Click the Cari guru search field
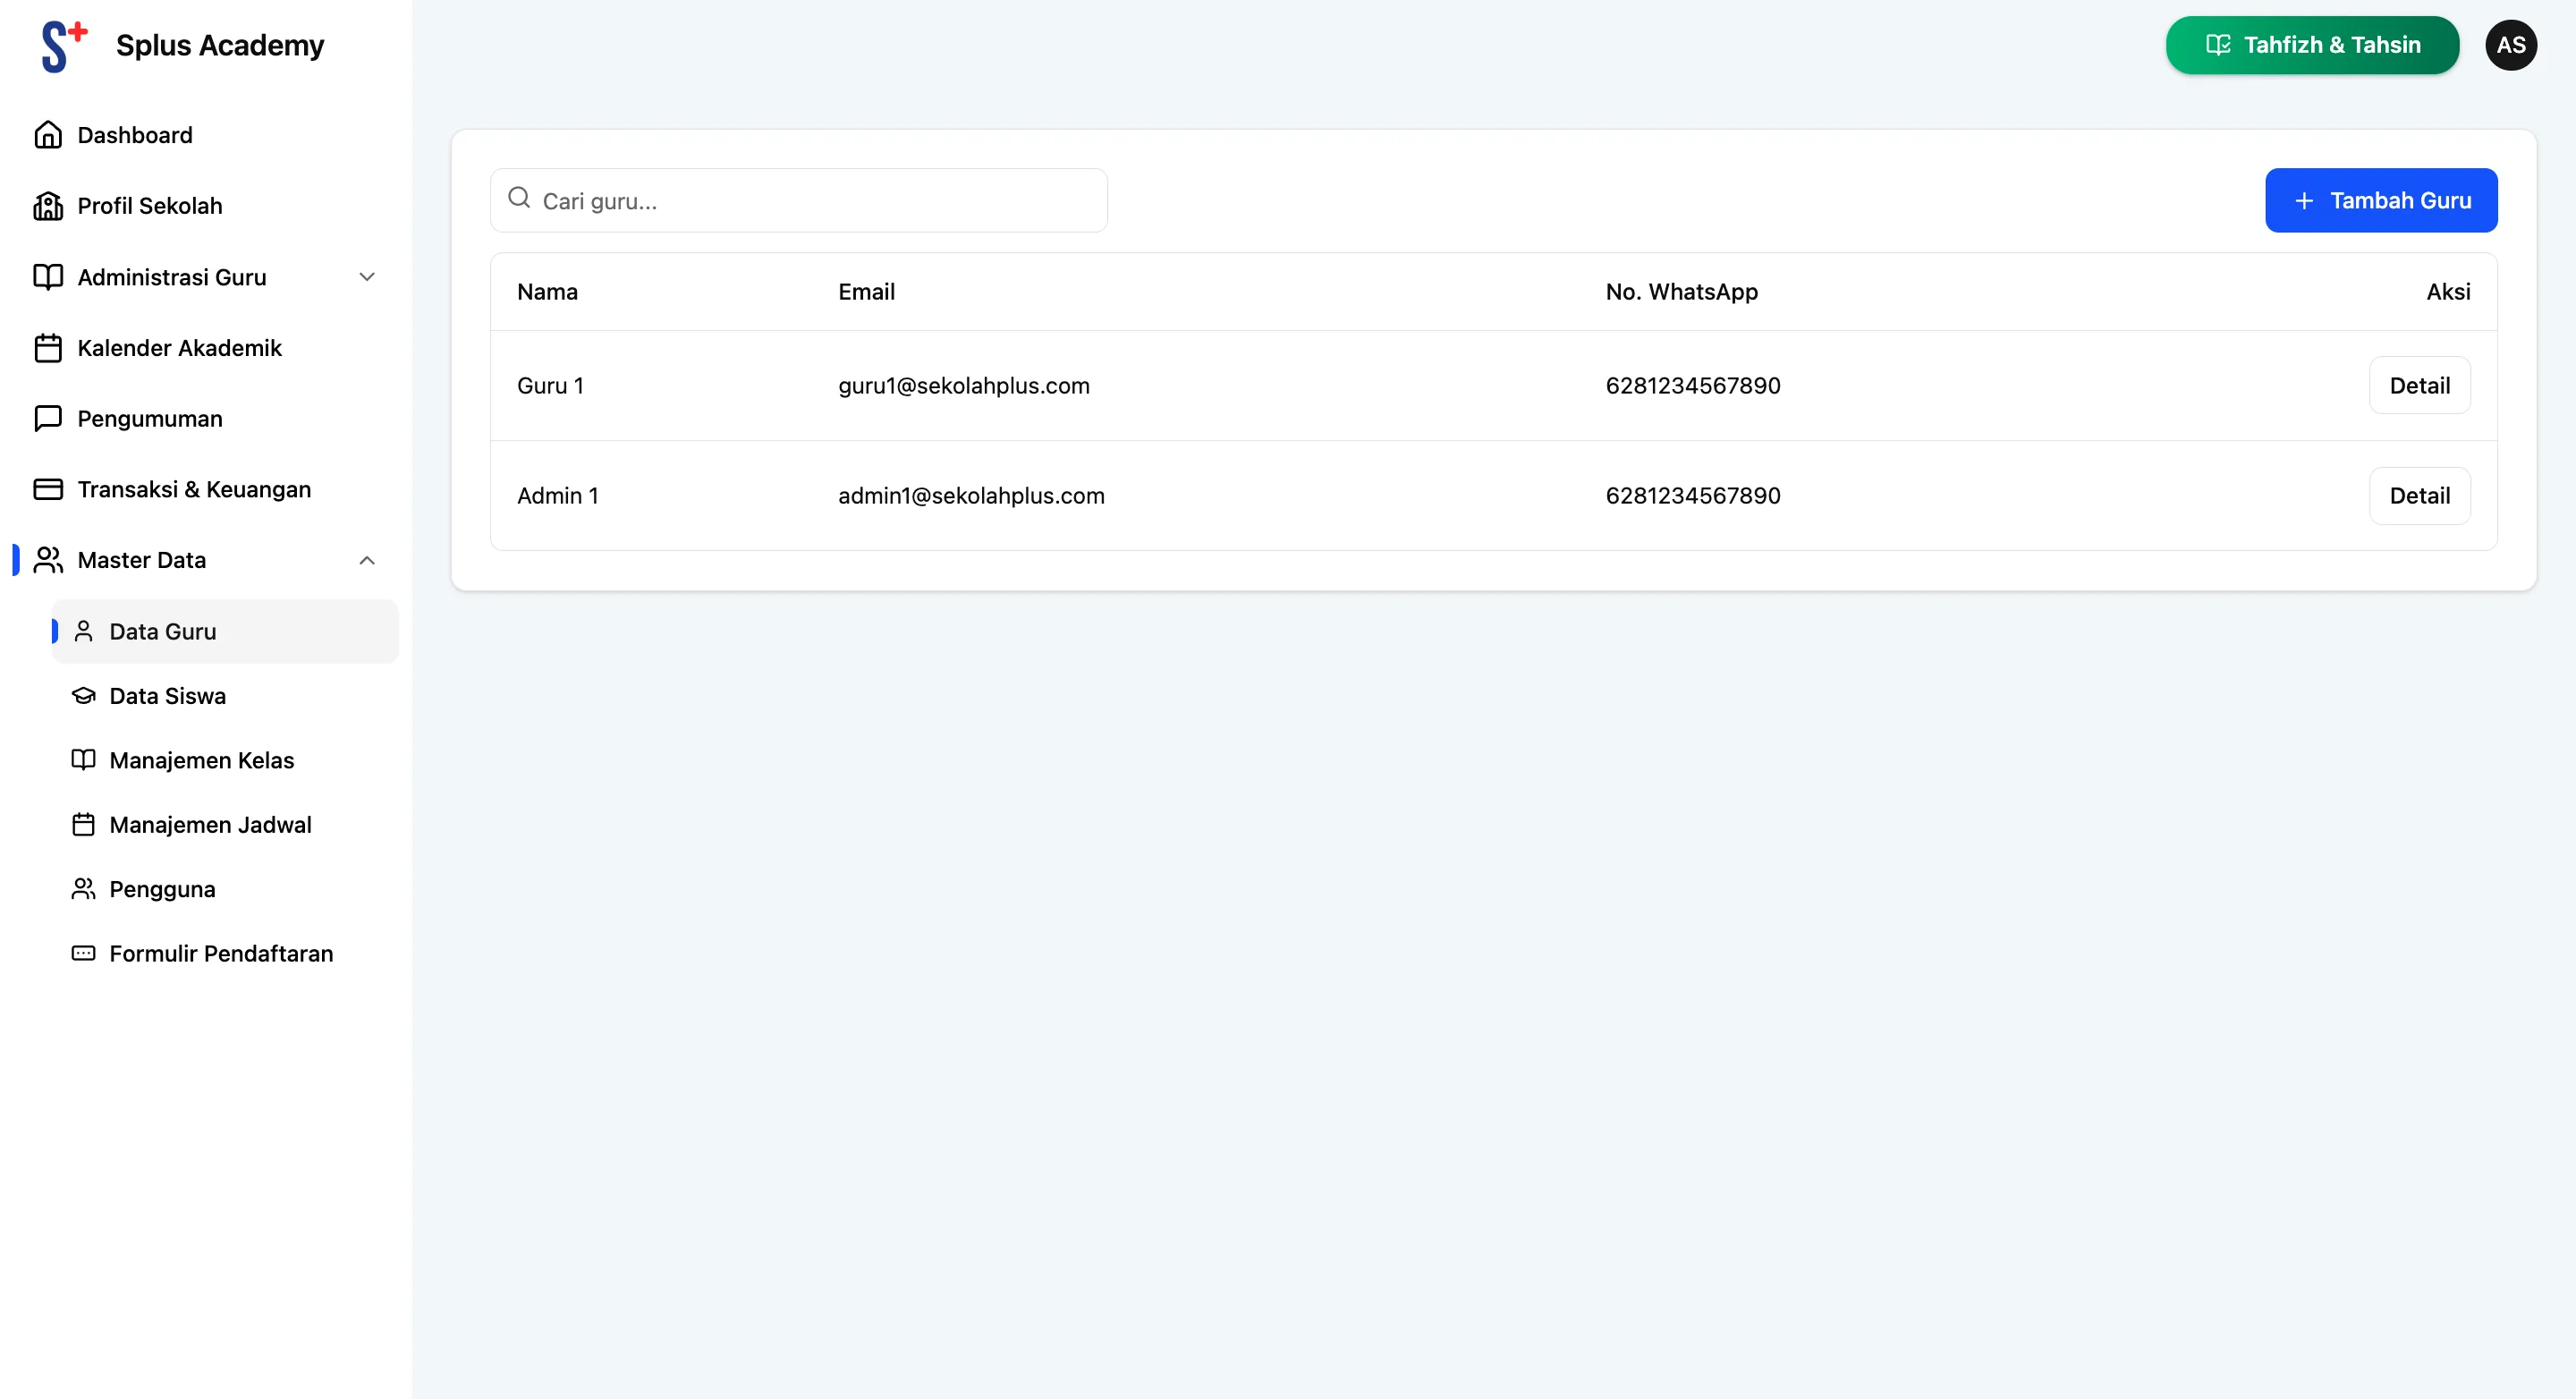Screen dimensions: 2576x1399 point(798,200)
